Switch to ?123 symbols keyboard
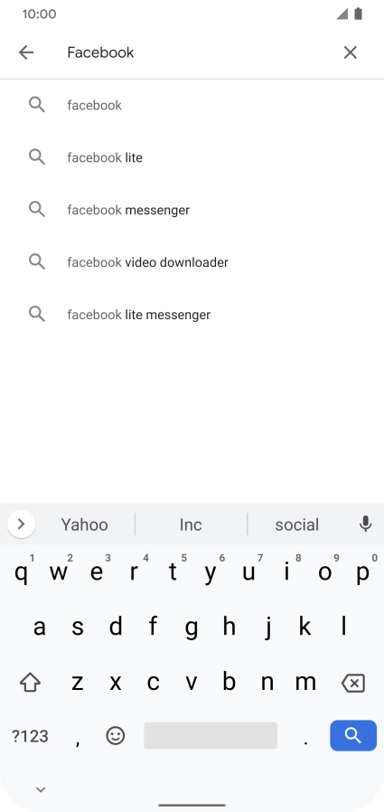Viewport: 384px width, 812px height. coord(30,736)
